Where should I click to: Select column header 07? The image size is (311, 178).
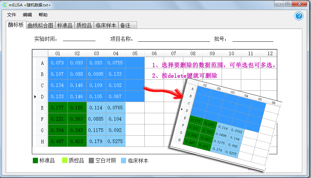point(174,53)
